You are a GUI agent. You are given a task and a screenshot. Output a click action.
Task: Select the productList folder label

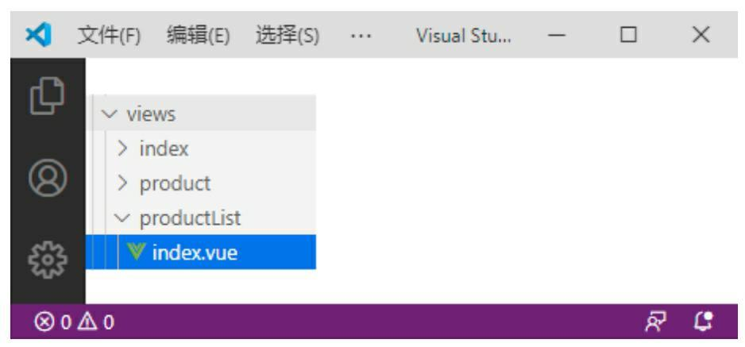click(190, 218)
